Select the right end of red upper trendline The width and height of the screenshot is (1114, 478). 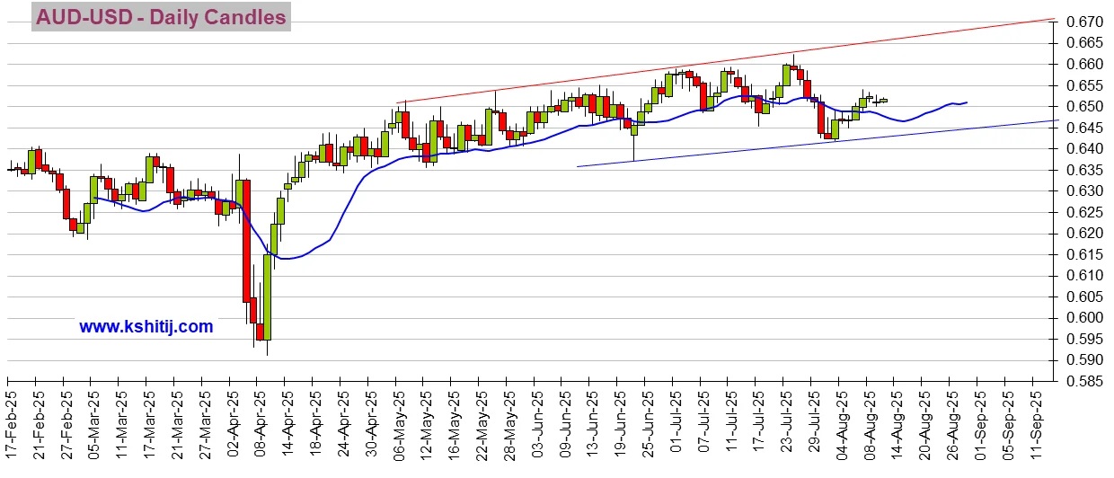pos(1055,19)
